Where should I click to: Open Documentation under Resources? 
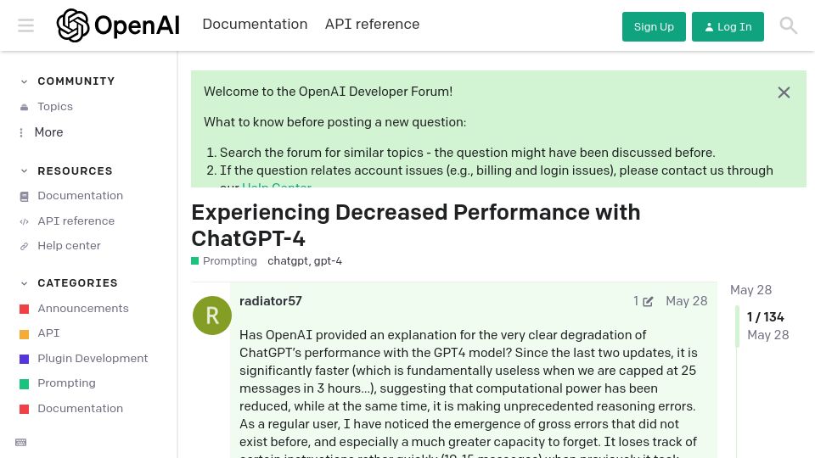(x=80, y=196)
